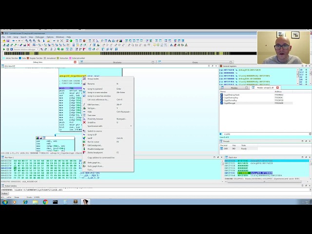This screenshot has width=312, height=234.
Task: Click the General registers vertical scrollbar
Action: [x=298, y=77]
